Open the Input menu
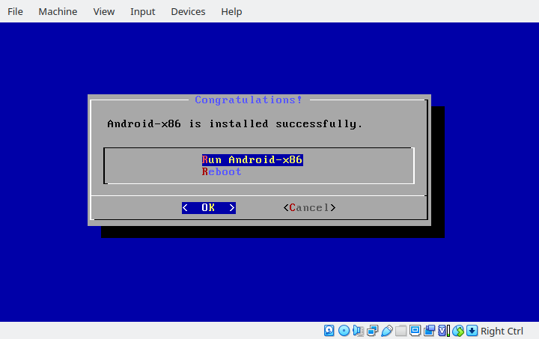Image resolution: width=539 pixels, height=339 pixels. click(x=143, y=12)
